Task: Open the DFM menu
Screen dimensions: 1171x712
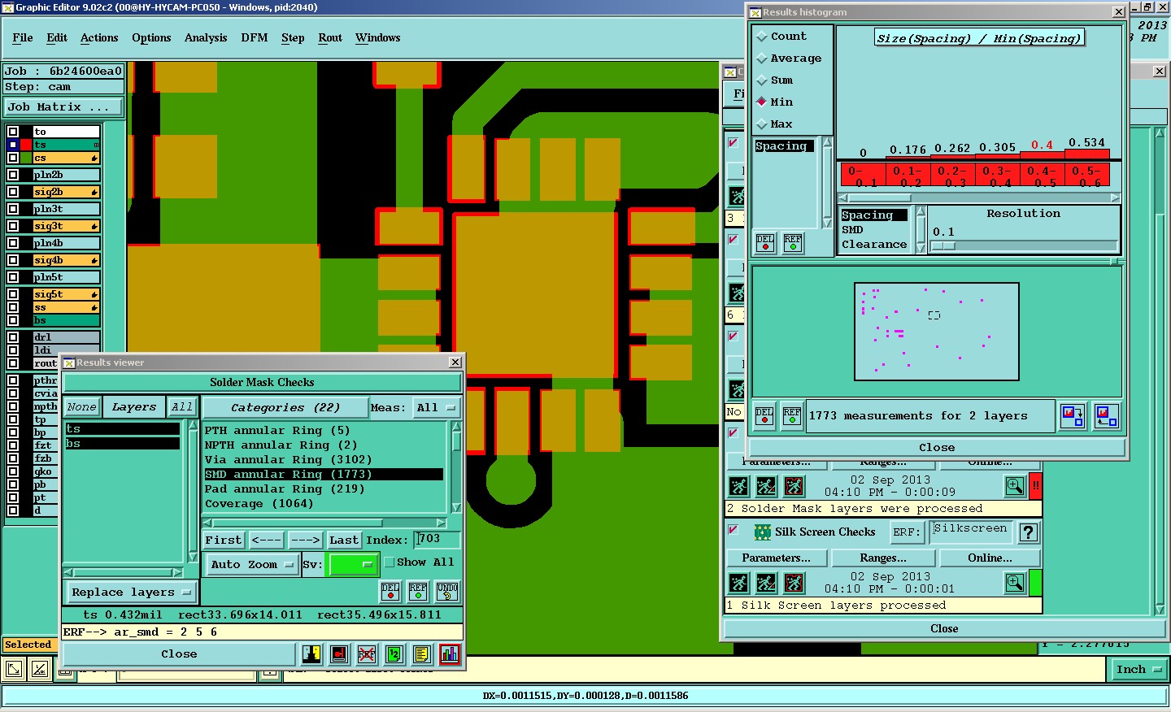Action: coord(255,38)
